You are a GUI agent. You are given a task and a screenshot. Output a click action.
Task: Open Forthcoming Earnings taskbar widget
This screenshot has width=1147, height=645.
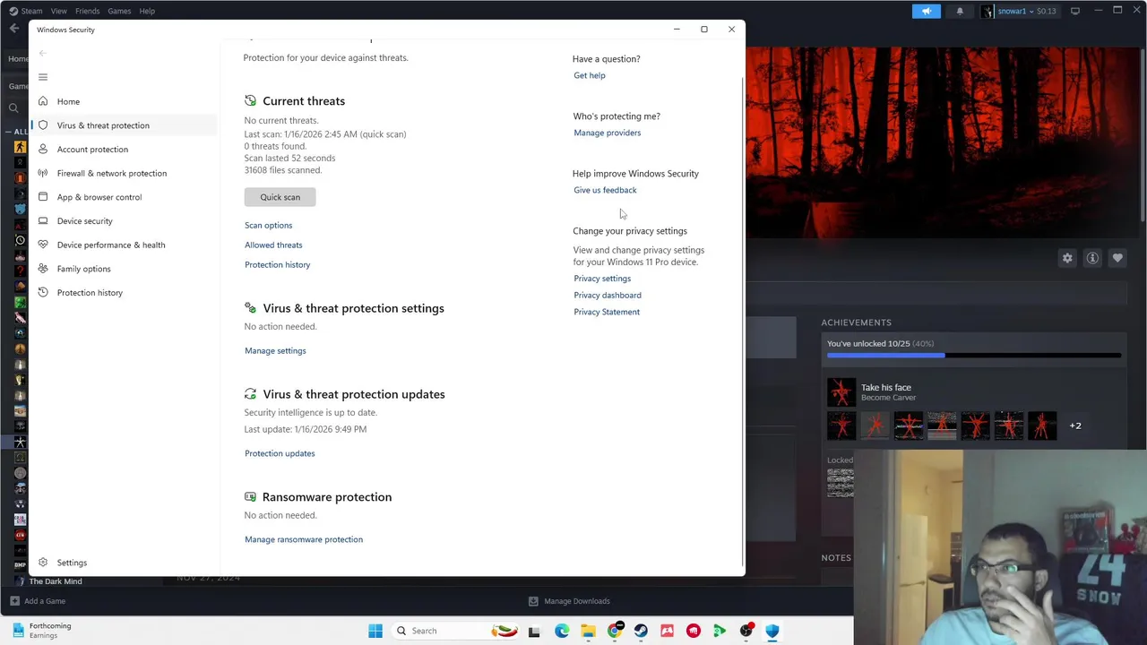pos(41,631)
